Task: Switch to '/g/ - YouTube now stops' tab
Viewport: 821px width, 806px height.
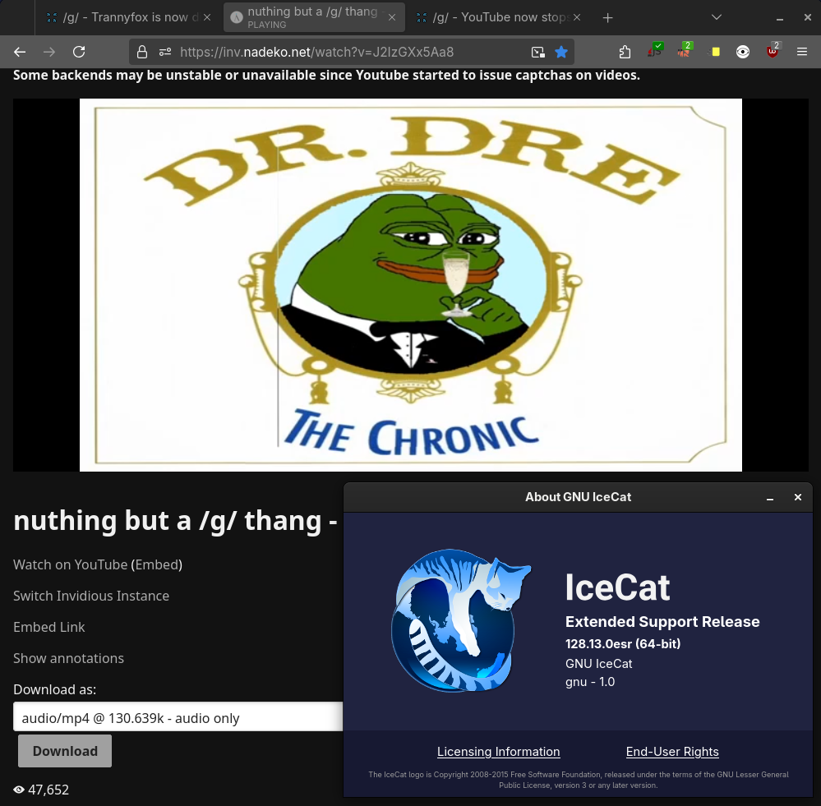Action: (x=500, y=17)
